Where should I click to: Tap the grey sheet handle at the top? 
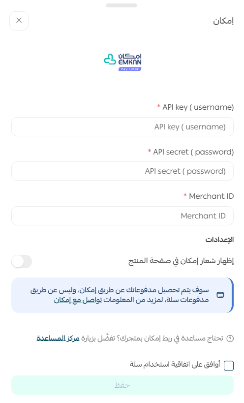point(122,5)
